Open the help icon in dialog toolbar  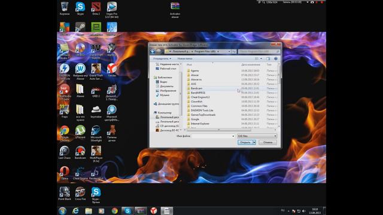tap(276, 59)
